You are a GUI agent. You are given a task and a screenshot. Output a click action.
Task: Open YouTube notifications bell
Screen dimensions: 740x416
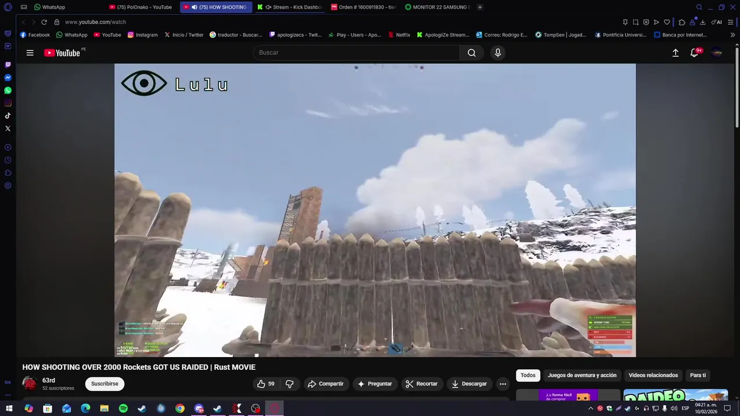pos(694,53)
